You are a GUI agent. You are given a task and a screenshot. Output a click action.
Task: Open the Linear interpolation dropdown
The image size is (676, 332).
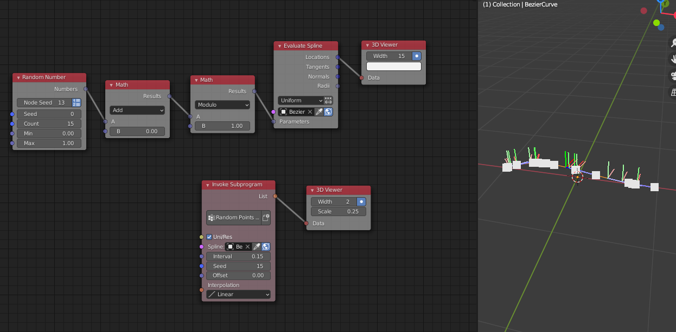(238, 294)
